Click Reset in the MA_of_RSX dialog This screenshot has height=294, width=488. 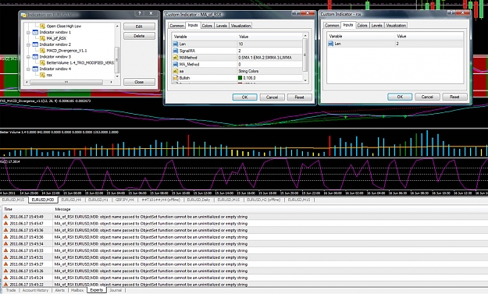coord(299,97)
